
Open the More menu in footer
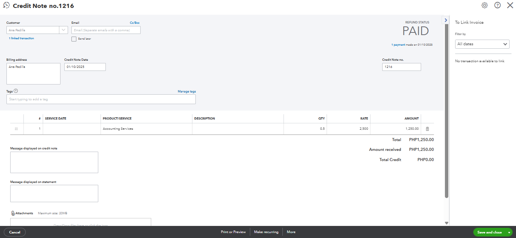pos(291,232)
